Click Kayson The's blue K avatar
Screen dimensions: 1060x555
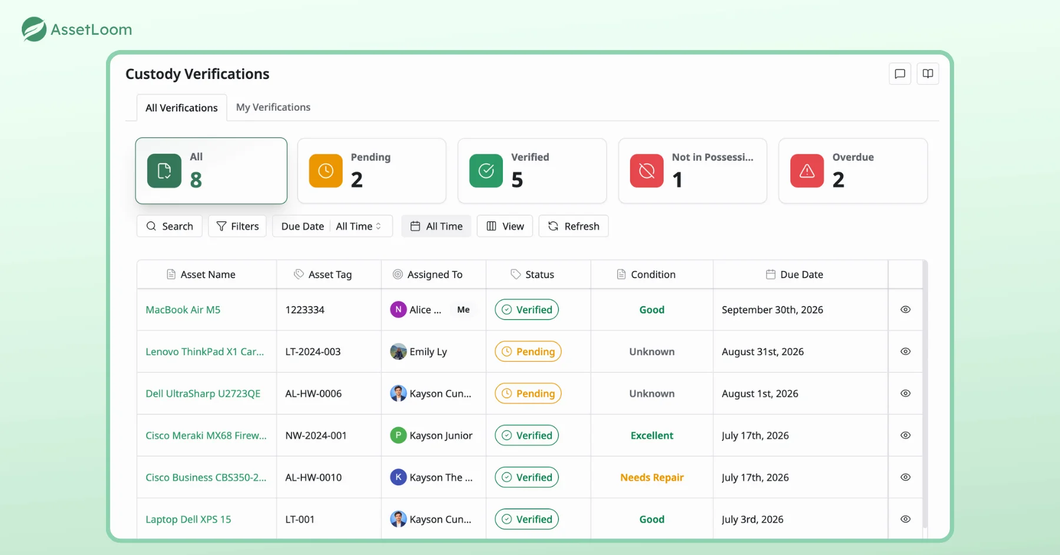[398, 477]
